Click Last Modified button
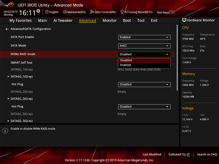Screen dimensions: 219x164 pyautogui.click(x=152, y=155)
